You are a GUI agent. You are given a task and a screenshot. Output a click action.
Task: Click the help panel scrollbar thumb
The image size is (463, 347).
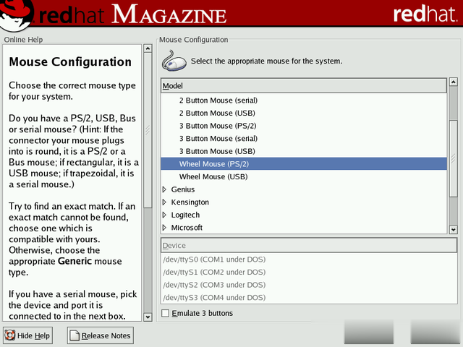coord(148,130)
